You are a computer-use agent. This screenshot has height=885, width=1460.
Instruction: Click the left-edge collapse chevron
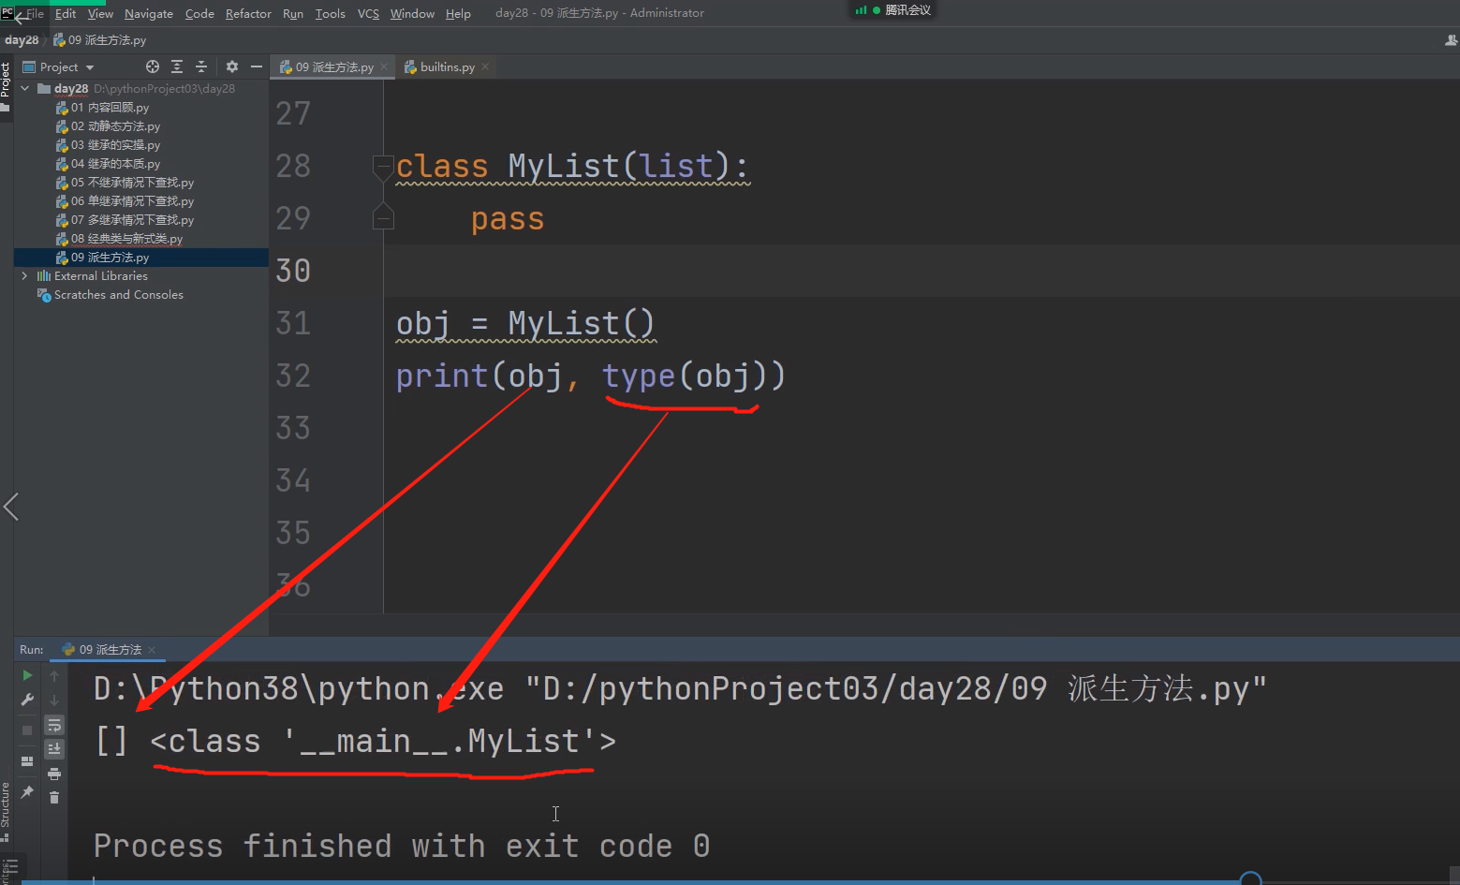point(11,507)
